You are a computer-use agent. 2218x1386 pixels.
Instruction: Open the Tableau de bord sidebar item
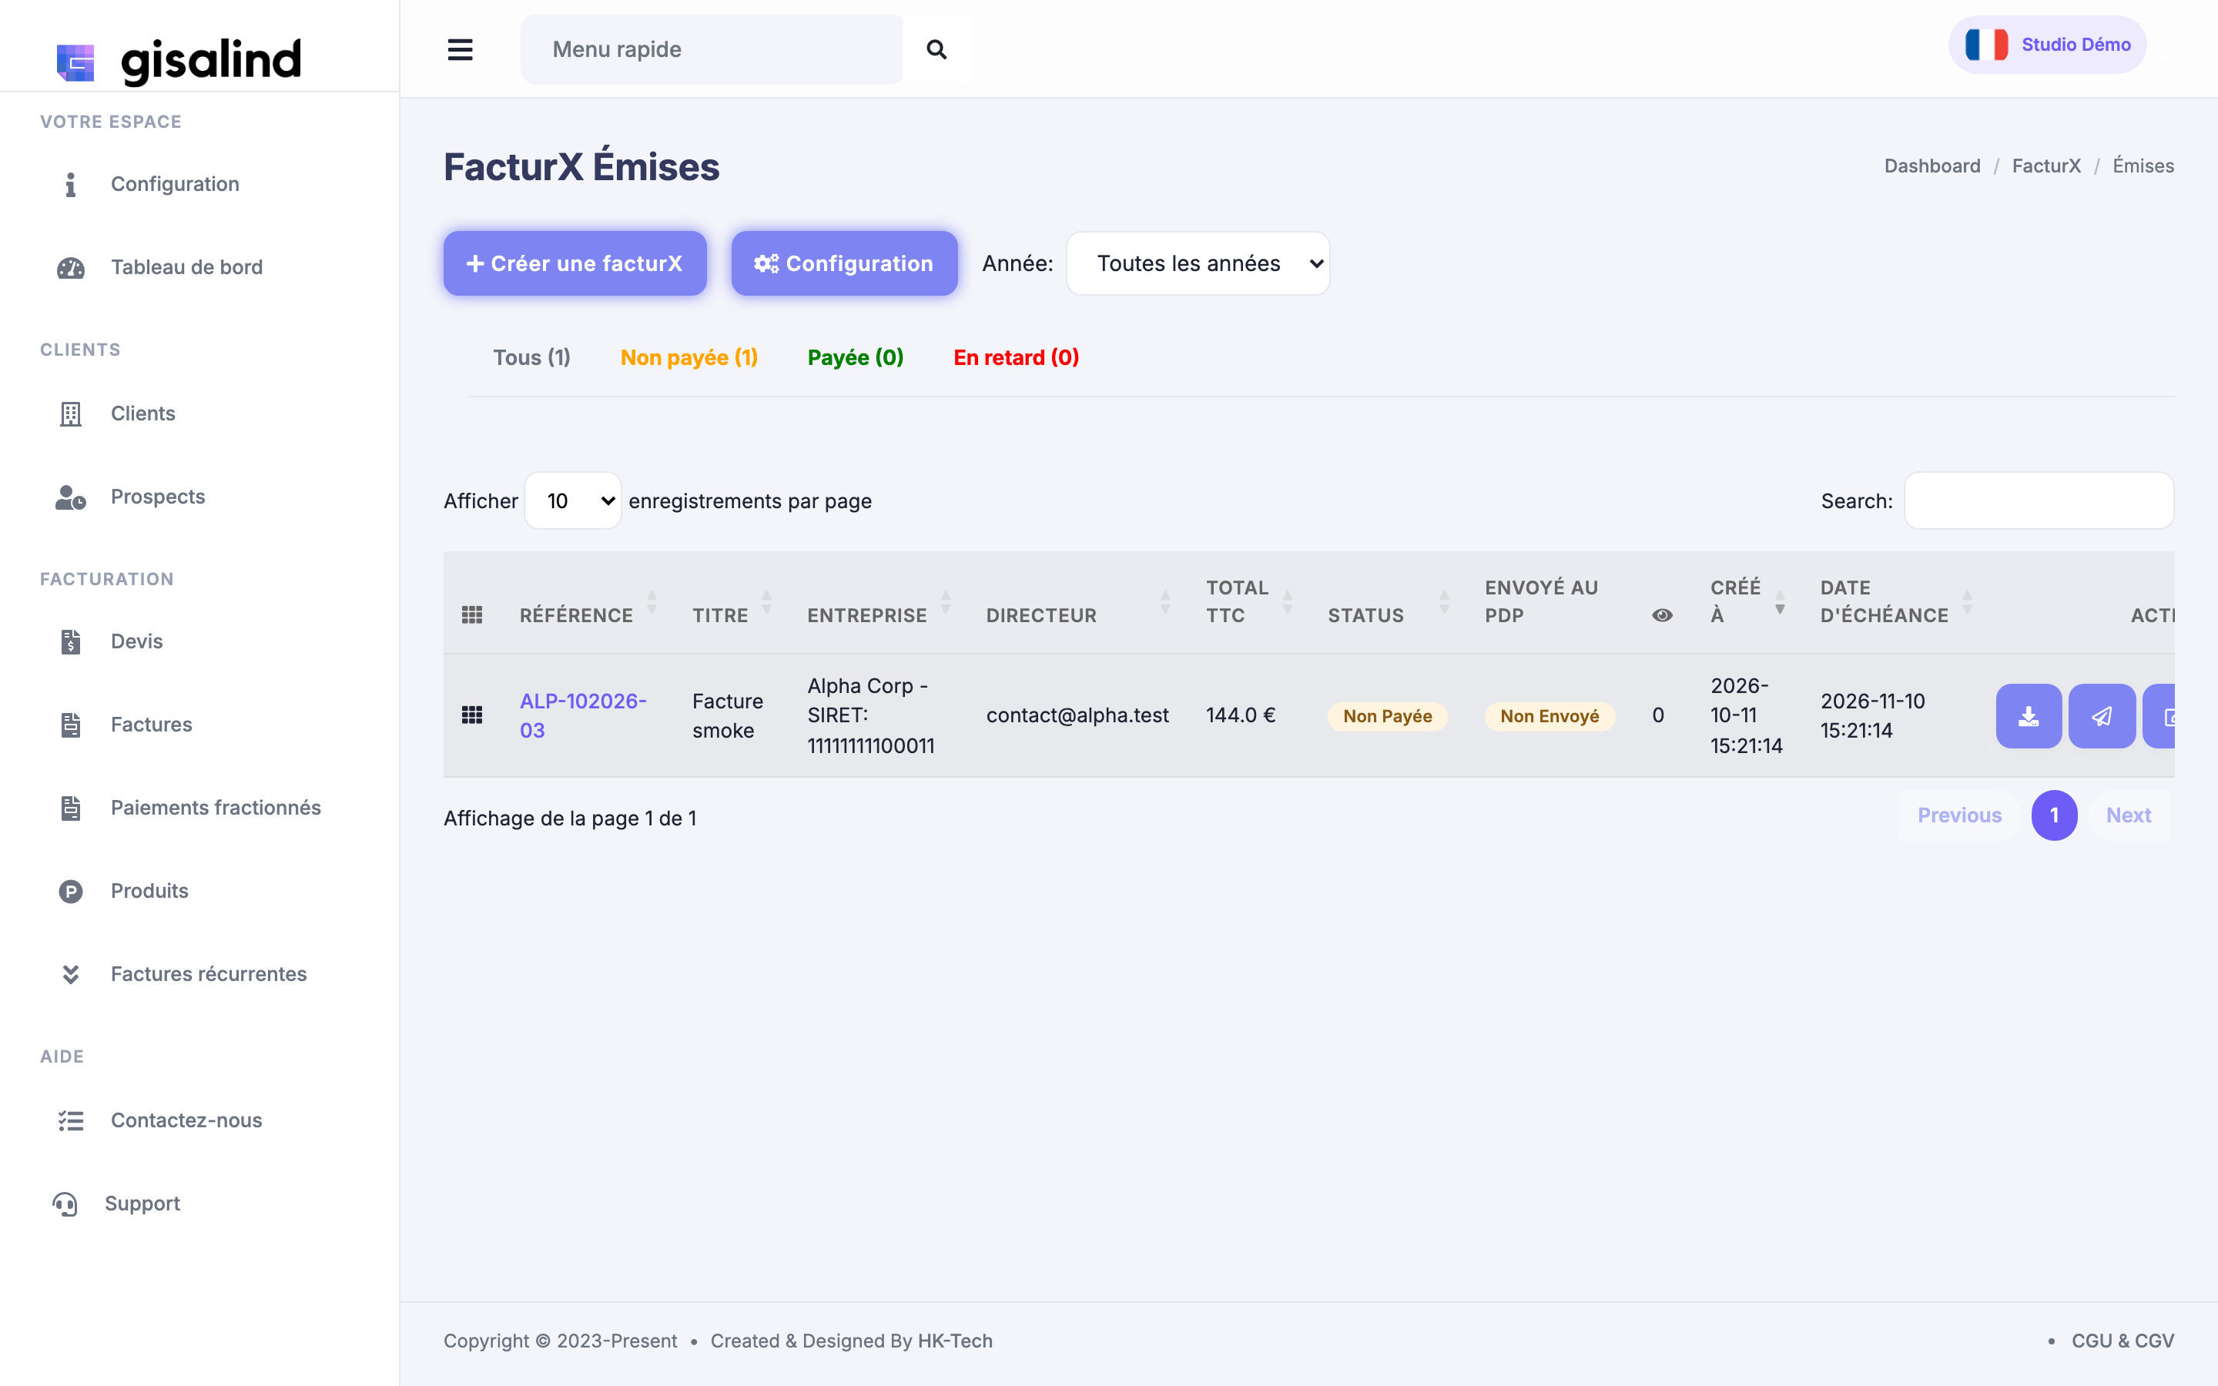click(x=186, y=266)
